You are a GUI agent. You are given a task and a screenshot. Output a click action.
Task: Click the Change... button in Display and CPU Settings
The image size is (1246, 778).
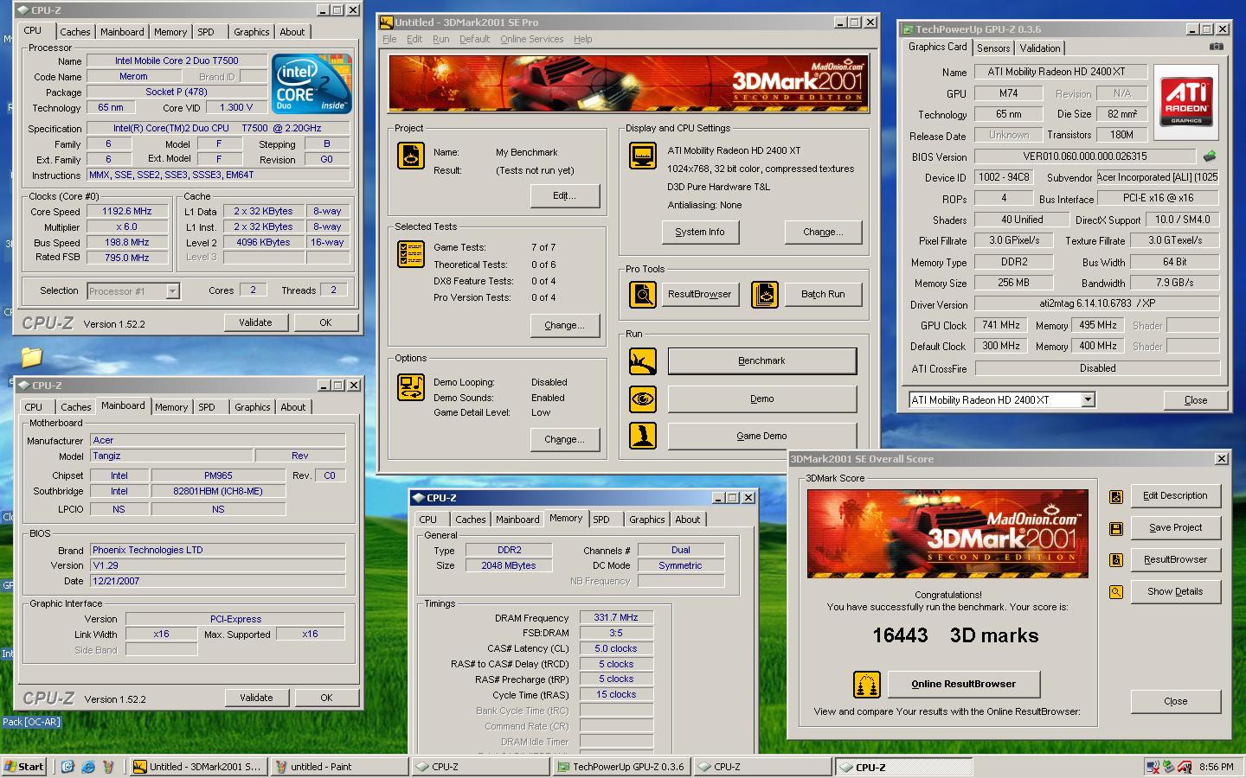823,233
